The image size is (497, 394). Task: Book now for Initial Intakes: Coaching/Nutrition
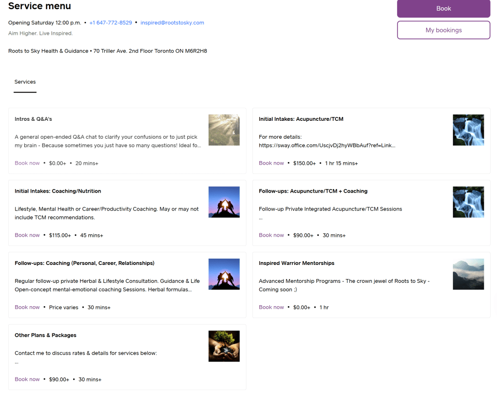[27, 235]
